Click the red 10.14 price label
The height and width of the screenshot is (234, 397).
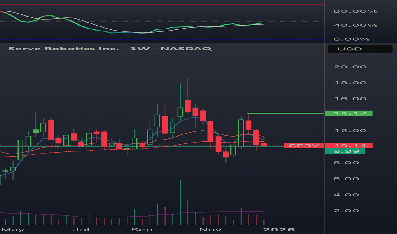pos(348,146)
